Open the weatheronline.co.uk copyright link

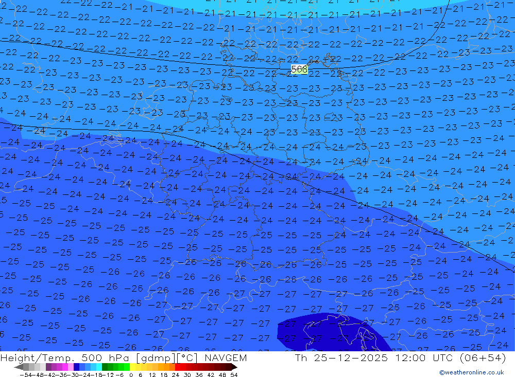click(x=472, y=372)
